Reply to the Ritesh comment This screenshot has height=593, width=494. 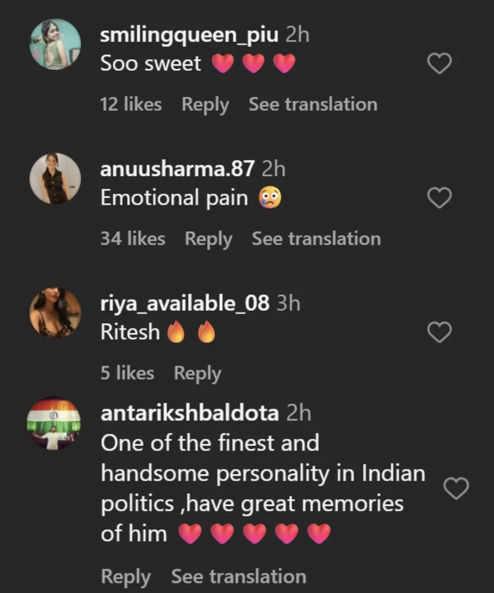pos(197,373)
